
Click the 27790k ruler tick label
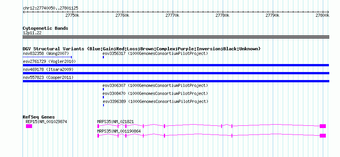(272, 15)
